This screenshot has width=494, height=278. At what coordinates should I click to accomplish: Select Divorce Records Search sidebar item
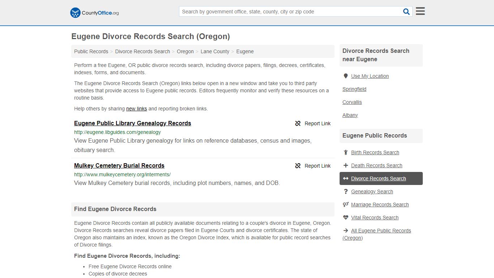[381, 178]
